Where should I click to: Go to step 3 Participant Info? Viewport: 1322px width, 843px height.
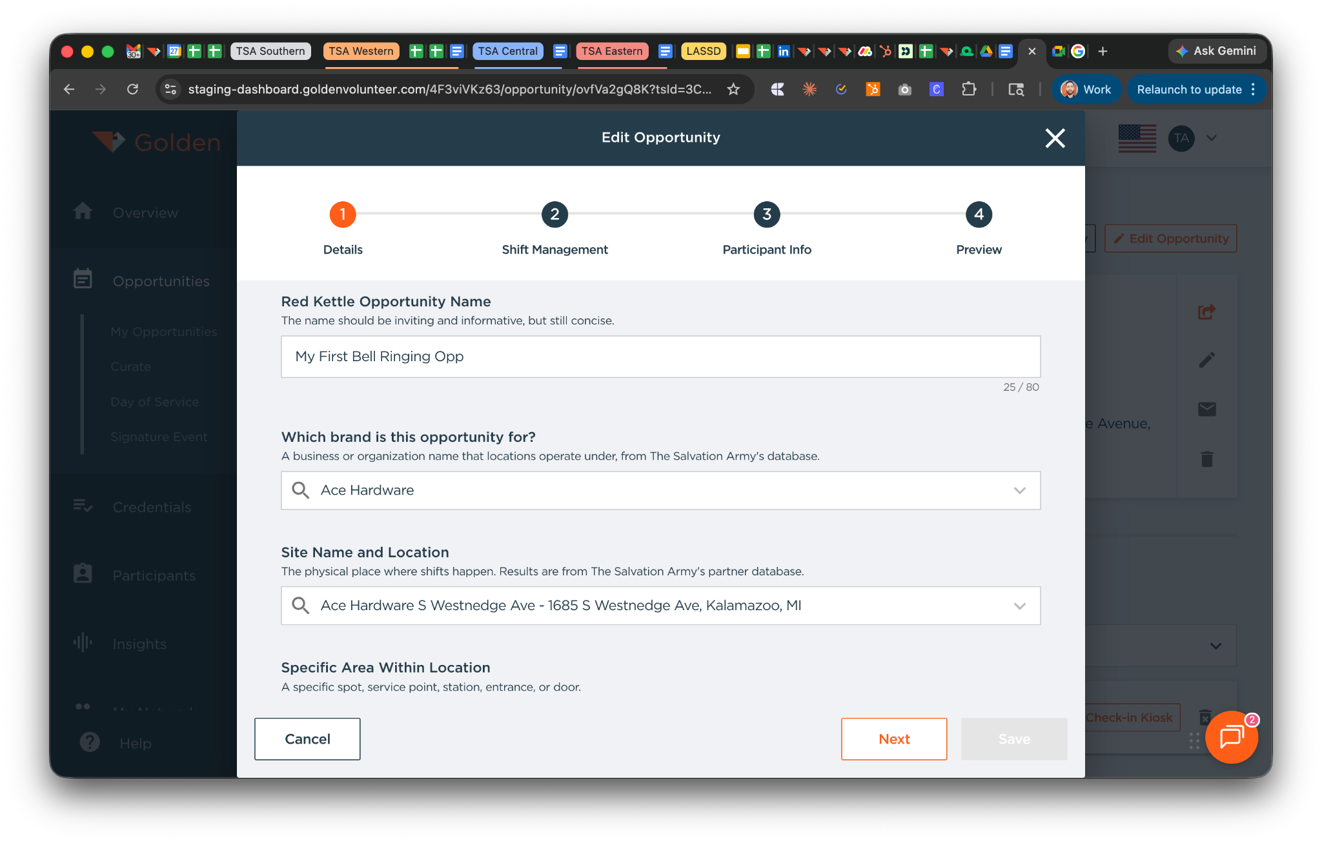point(766,215)
